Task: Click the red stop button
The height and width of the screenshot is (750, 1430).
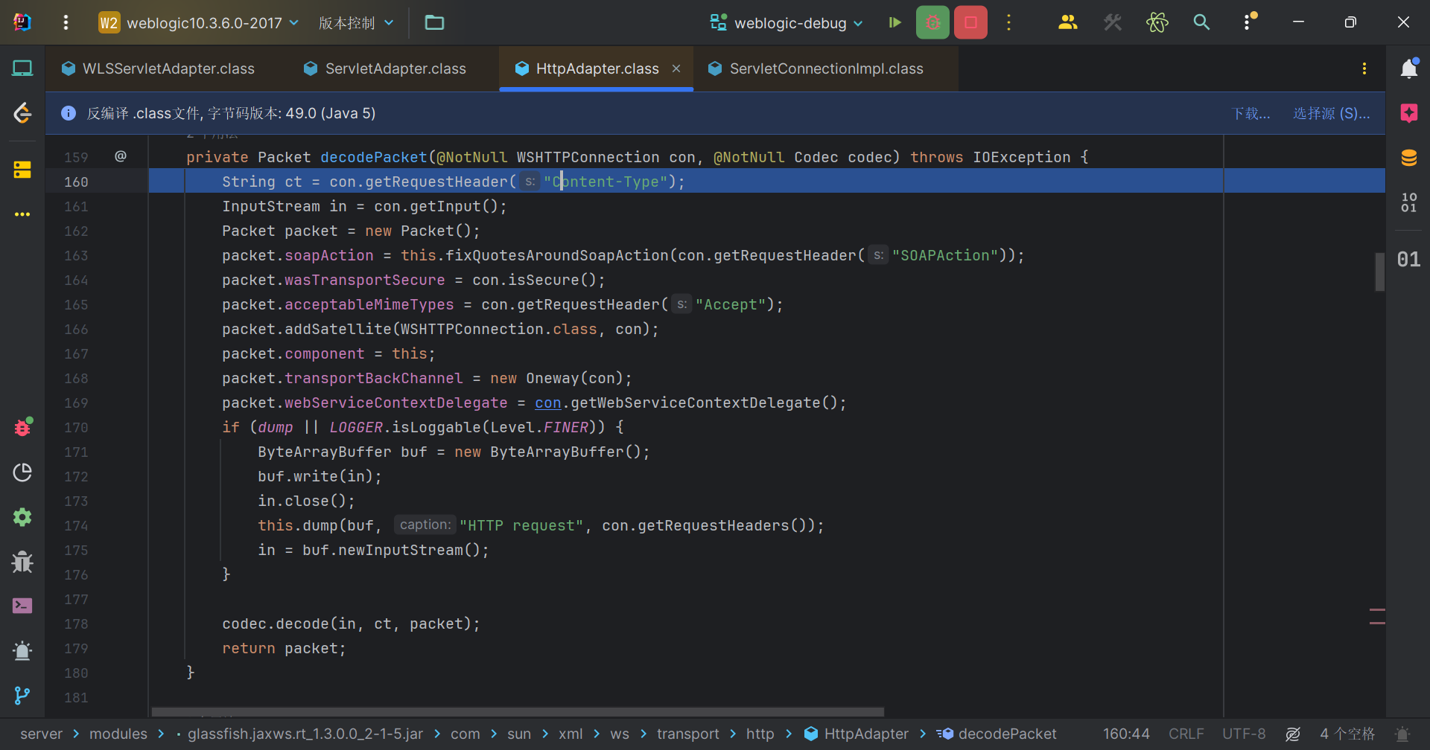Action: [x=970, y=22]
